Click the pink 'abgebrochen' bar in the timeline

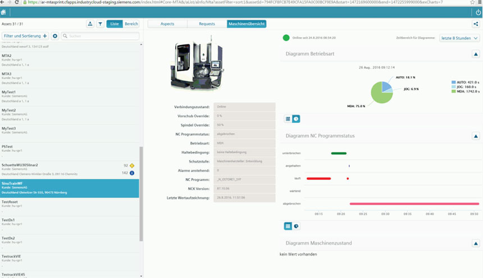pos(414,203)
